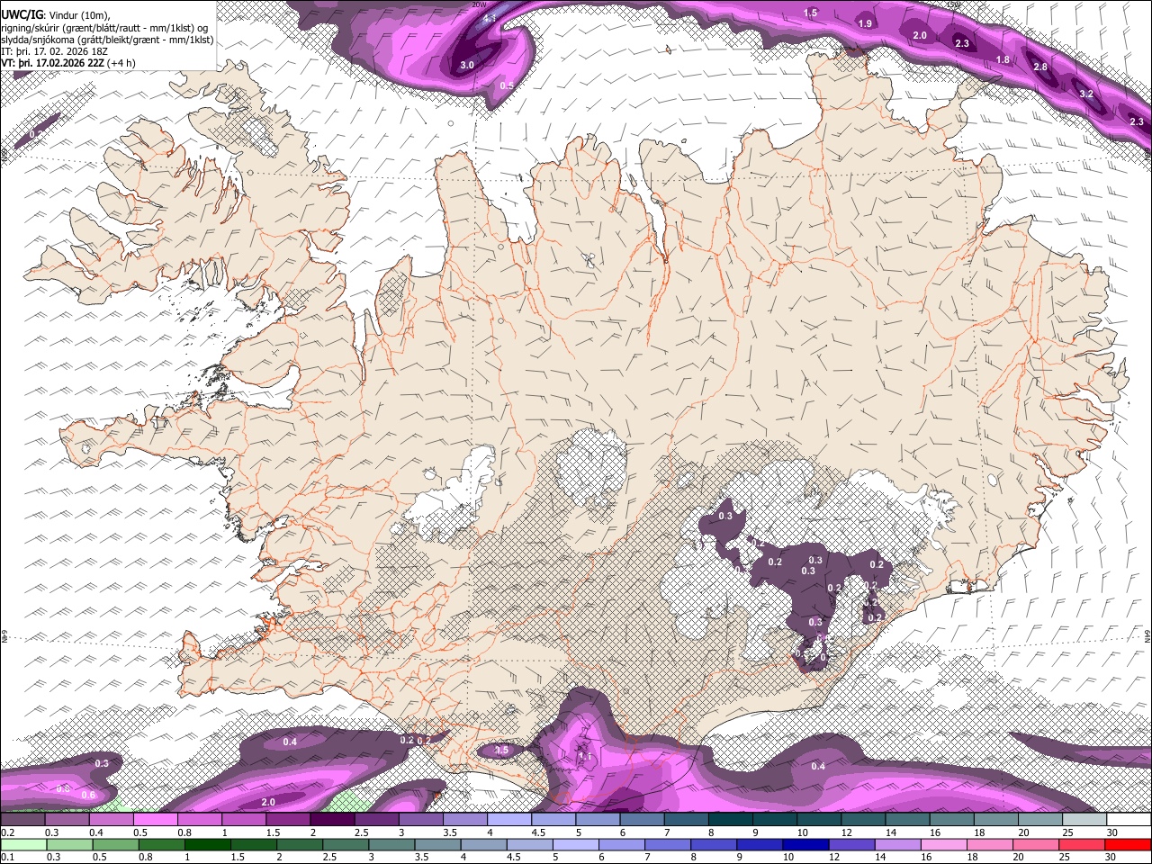Select lower legend swatch between 14 and 16
Image resolution: width=1152 pixels, height=864 pixels.
tap(897, 844)
